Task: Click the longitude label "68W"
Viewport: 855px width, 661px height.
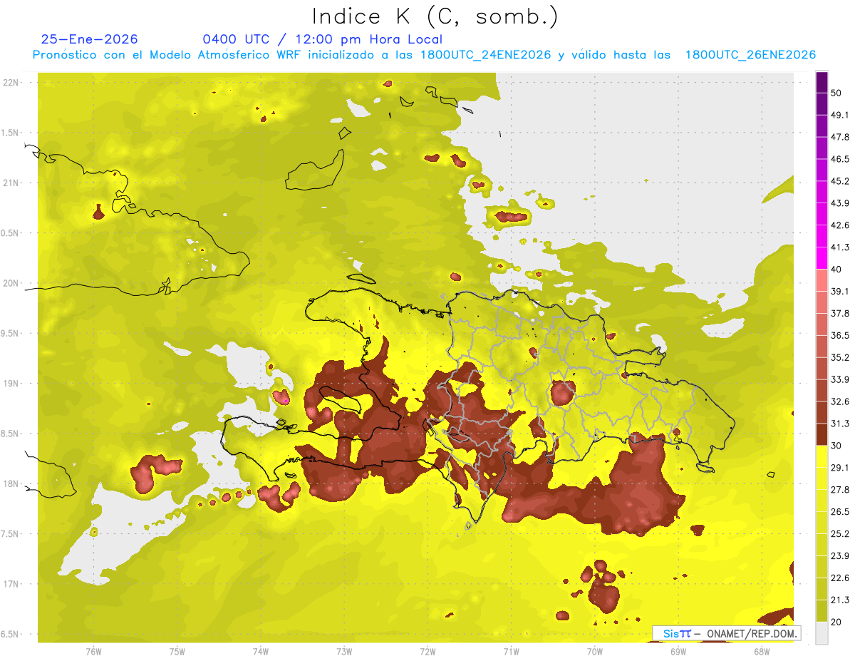Action: (x=762, y=651)
